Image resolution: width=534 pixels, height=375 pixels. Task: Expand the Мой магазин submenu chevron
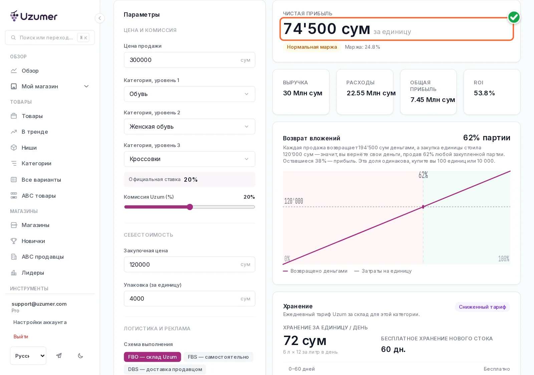[86, 86]
